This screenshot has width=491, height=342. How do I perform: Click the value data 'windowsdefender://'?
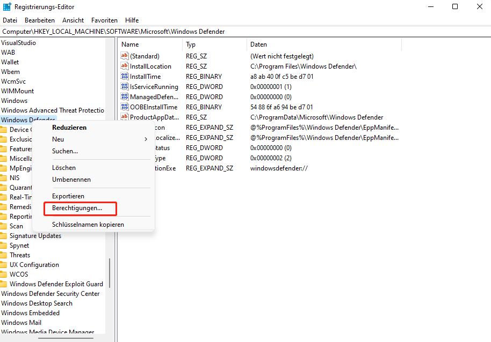coord(279,168)
